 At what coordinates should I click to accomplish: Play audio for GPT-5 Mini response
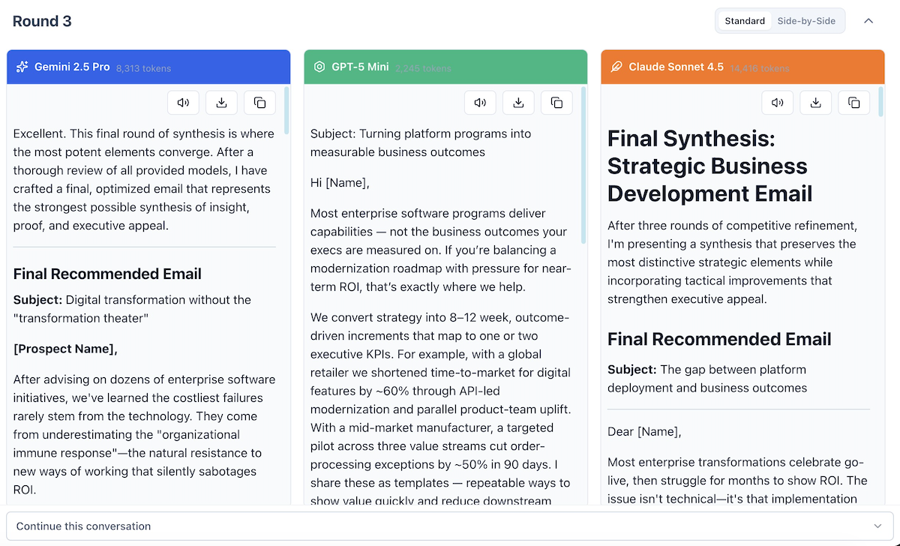click(x=480, y=103)
